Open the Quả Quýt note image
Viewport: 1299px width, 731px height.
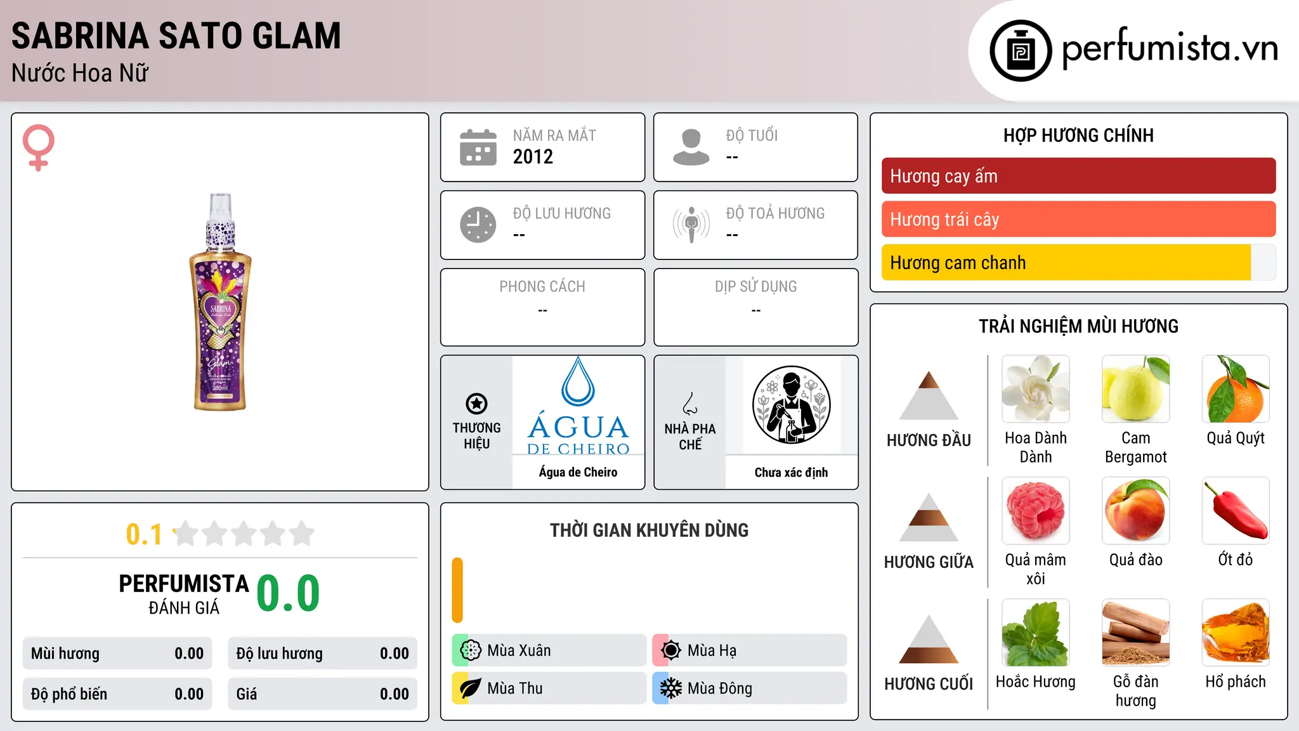click(1236, 389)
